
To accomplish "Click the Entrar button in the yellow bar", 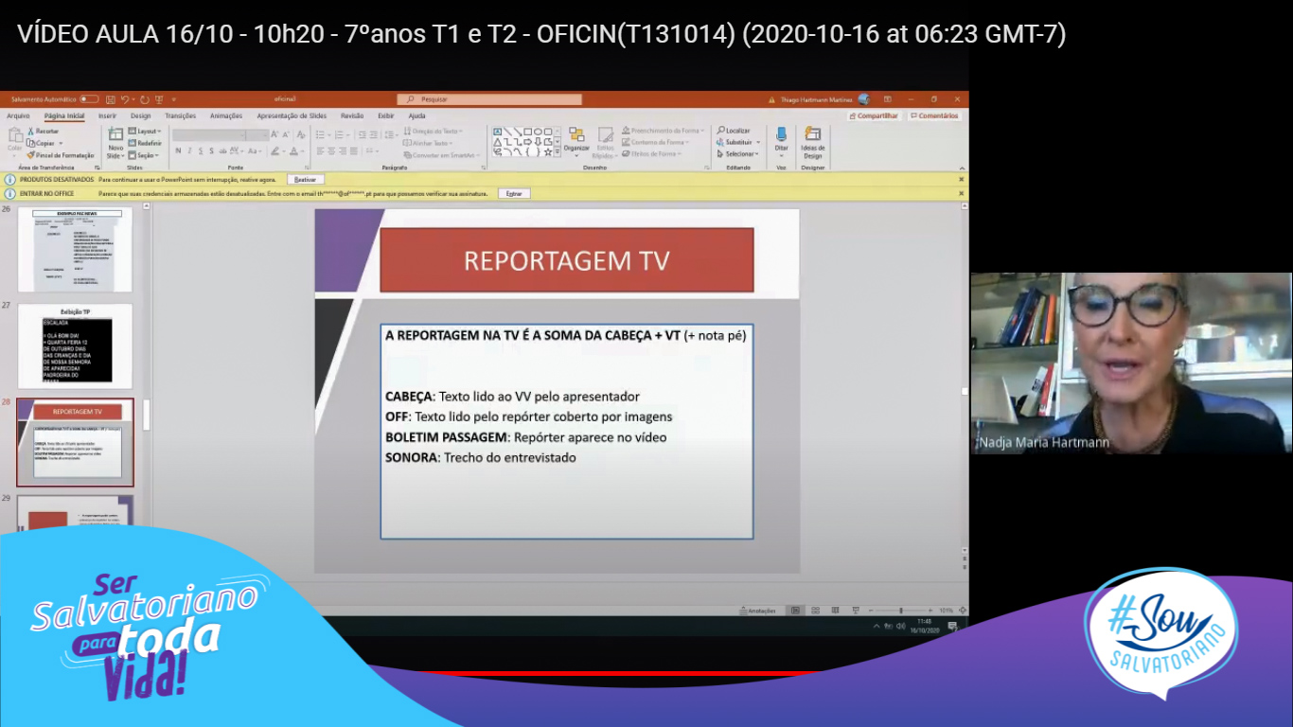I will 514,193.
